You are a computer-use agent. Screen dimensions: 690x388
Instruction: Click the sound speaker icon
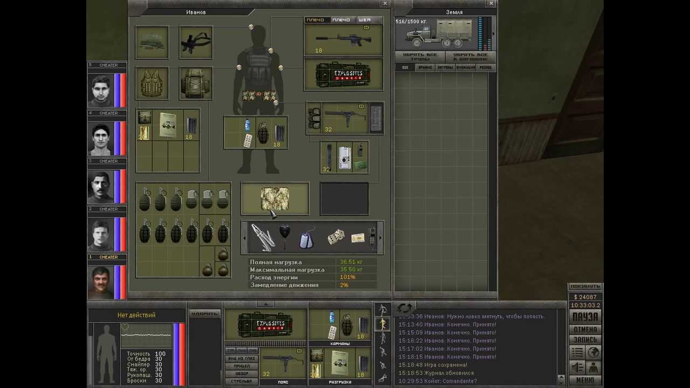click(x=577, y=368)
